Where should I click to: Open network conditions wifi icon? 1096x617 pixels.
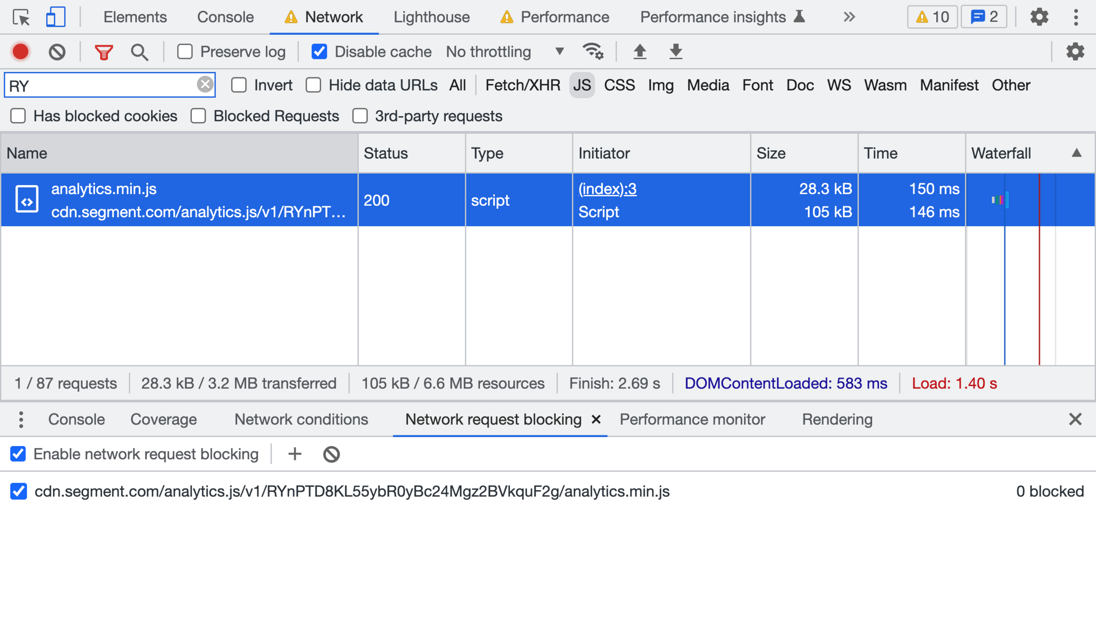593,52
